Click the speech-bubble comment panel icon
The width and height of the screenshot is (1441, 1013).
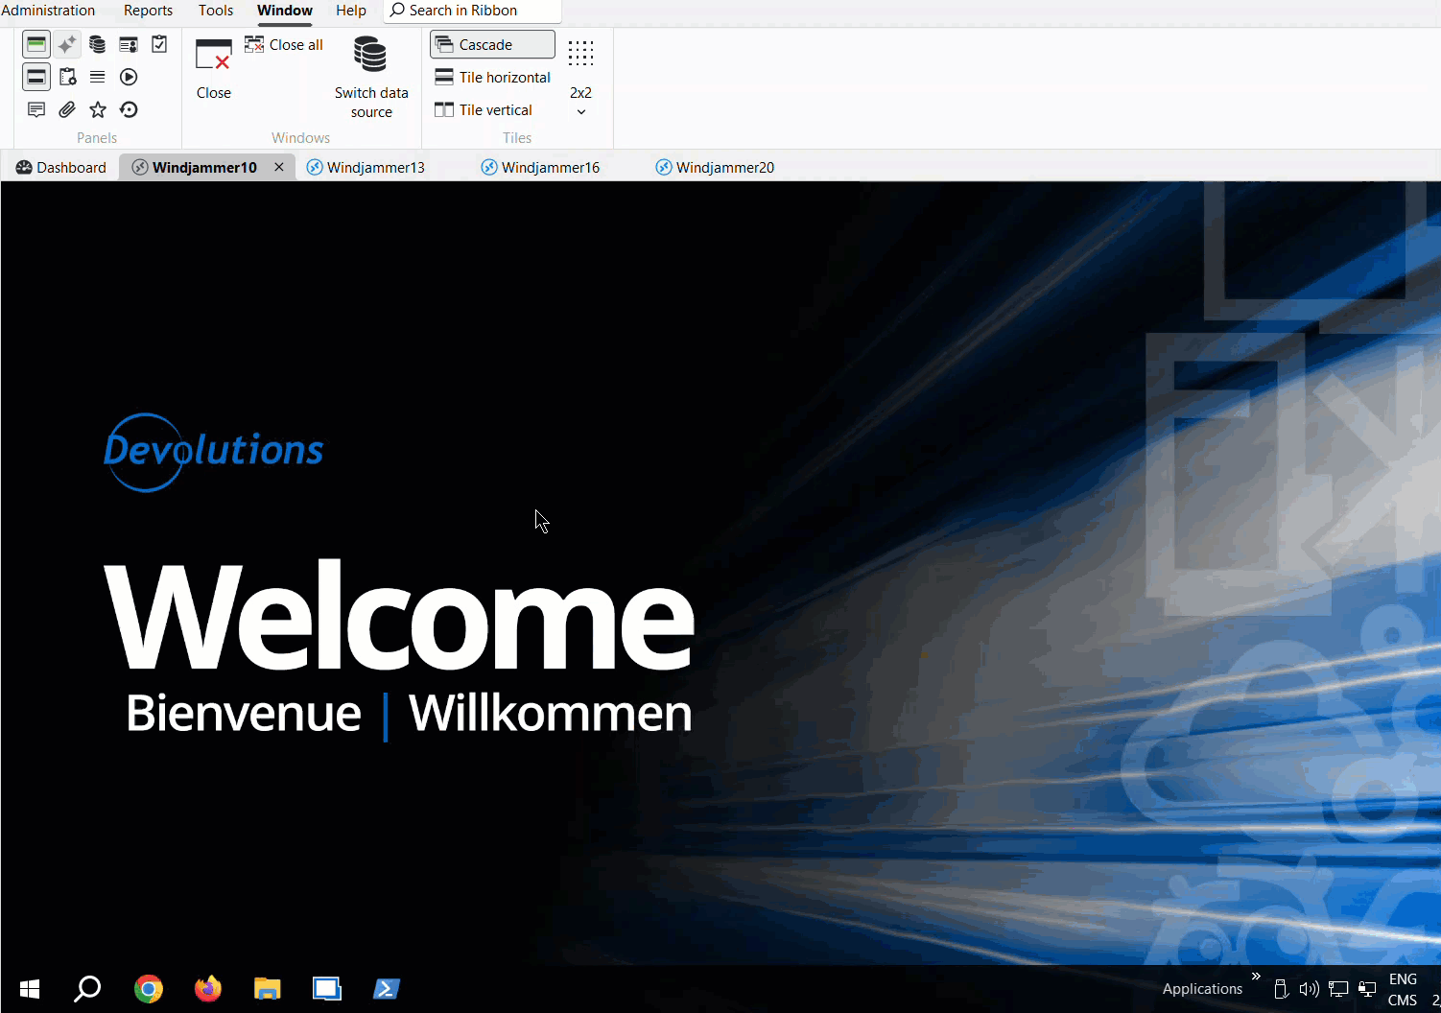pos(36,109)
